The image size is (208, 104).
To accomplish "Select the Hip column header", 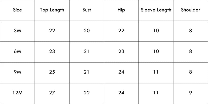I will tap(121, 10).
